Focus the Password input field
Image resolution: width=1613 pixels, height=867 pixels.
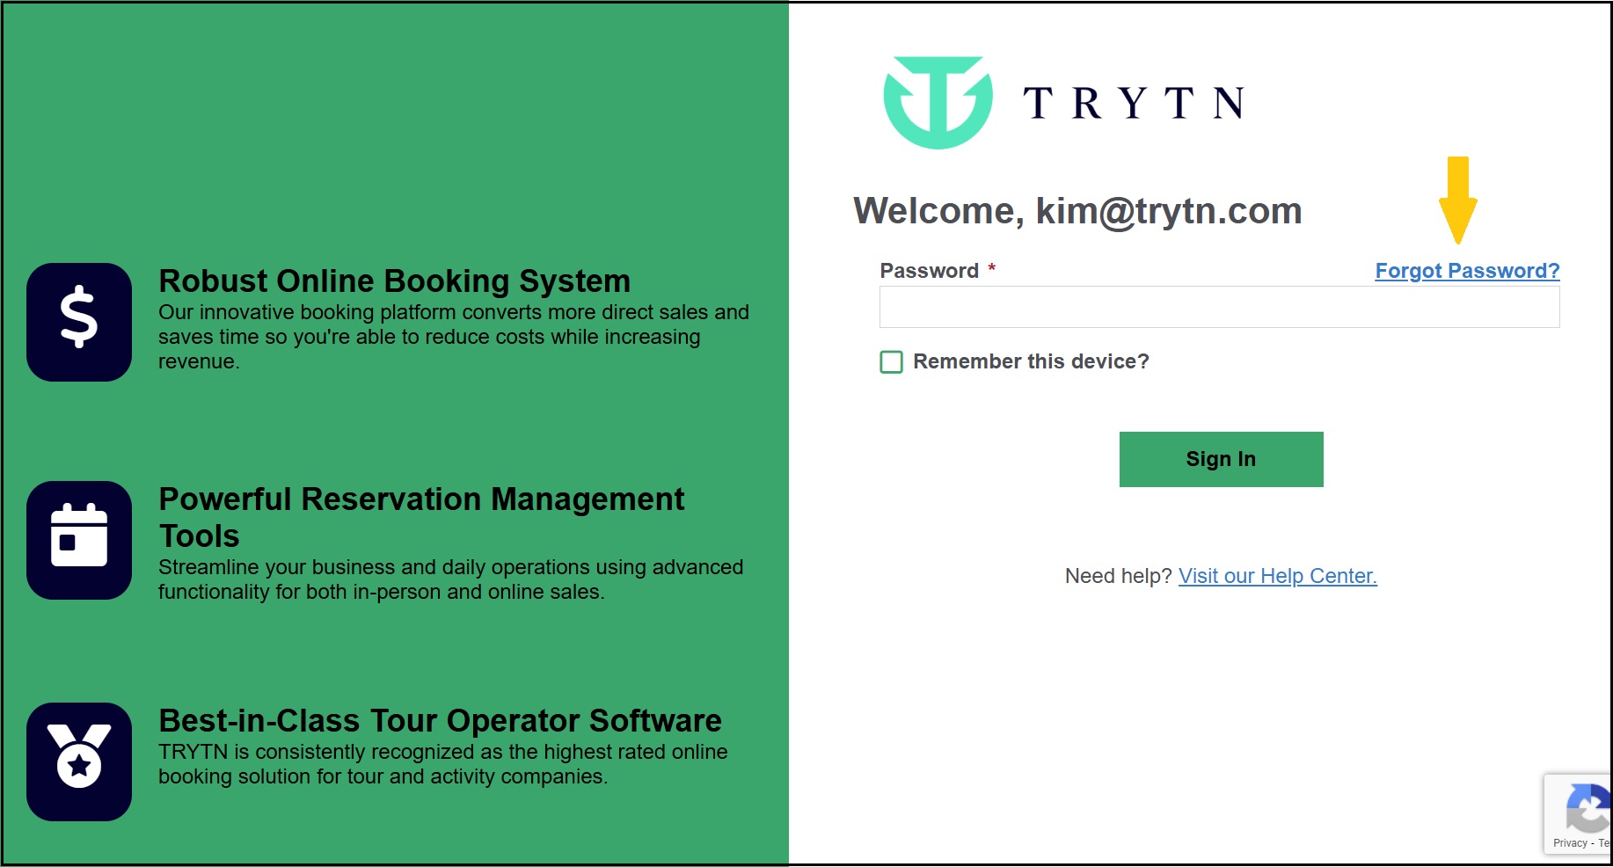1219,307
